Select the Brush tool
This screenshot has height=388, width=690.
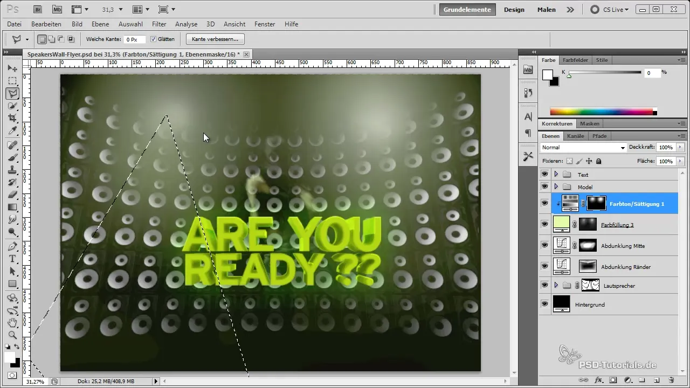pyautogui.click(x=12, y=157)
